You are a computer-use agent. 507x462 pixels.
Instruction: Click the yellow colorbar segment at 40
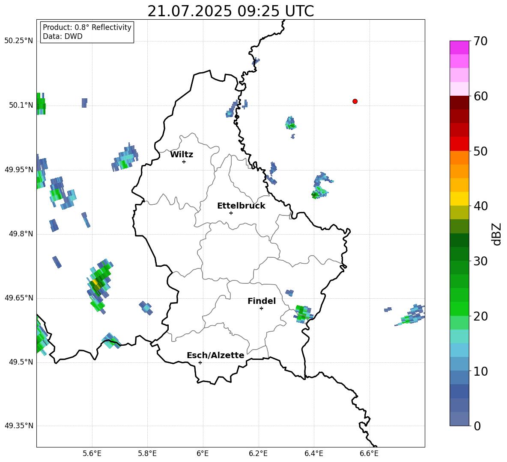(x=459, y=199)
